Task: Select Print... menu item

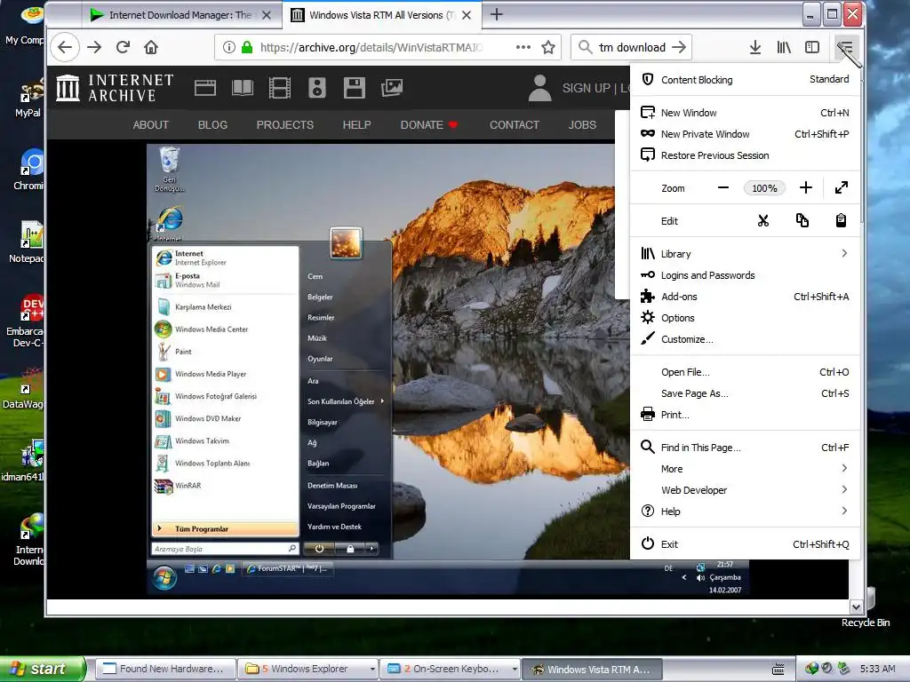Action: (x=745, y=415)
